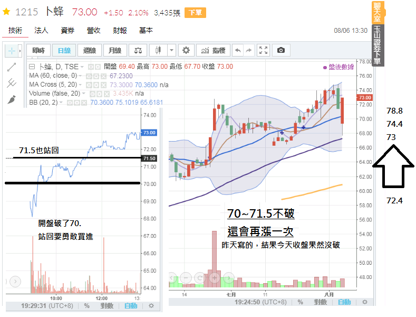Collapse the indicator legend minus box
This screenshot has height=317, width=416.
pyautogui.click(x=32, y=67)
